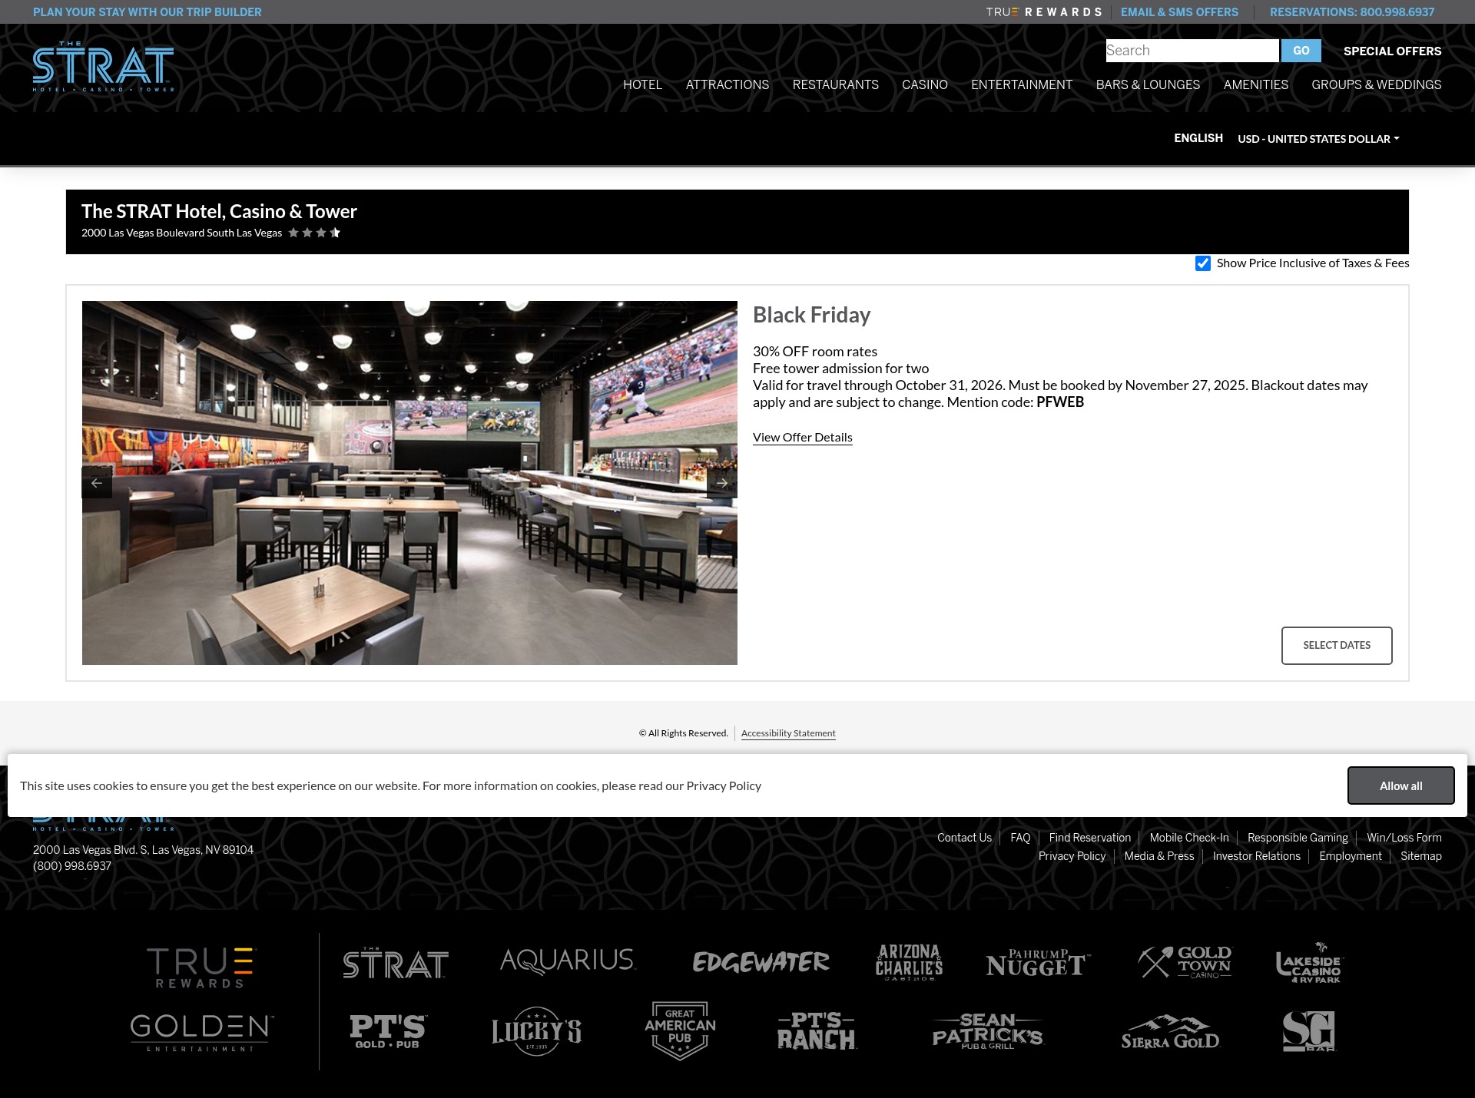The height and width of the screenshot is (1098, 1475).
Task: Open Responsible Gaming footer link
Action: (x=1298, y=838)
